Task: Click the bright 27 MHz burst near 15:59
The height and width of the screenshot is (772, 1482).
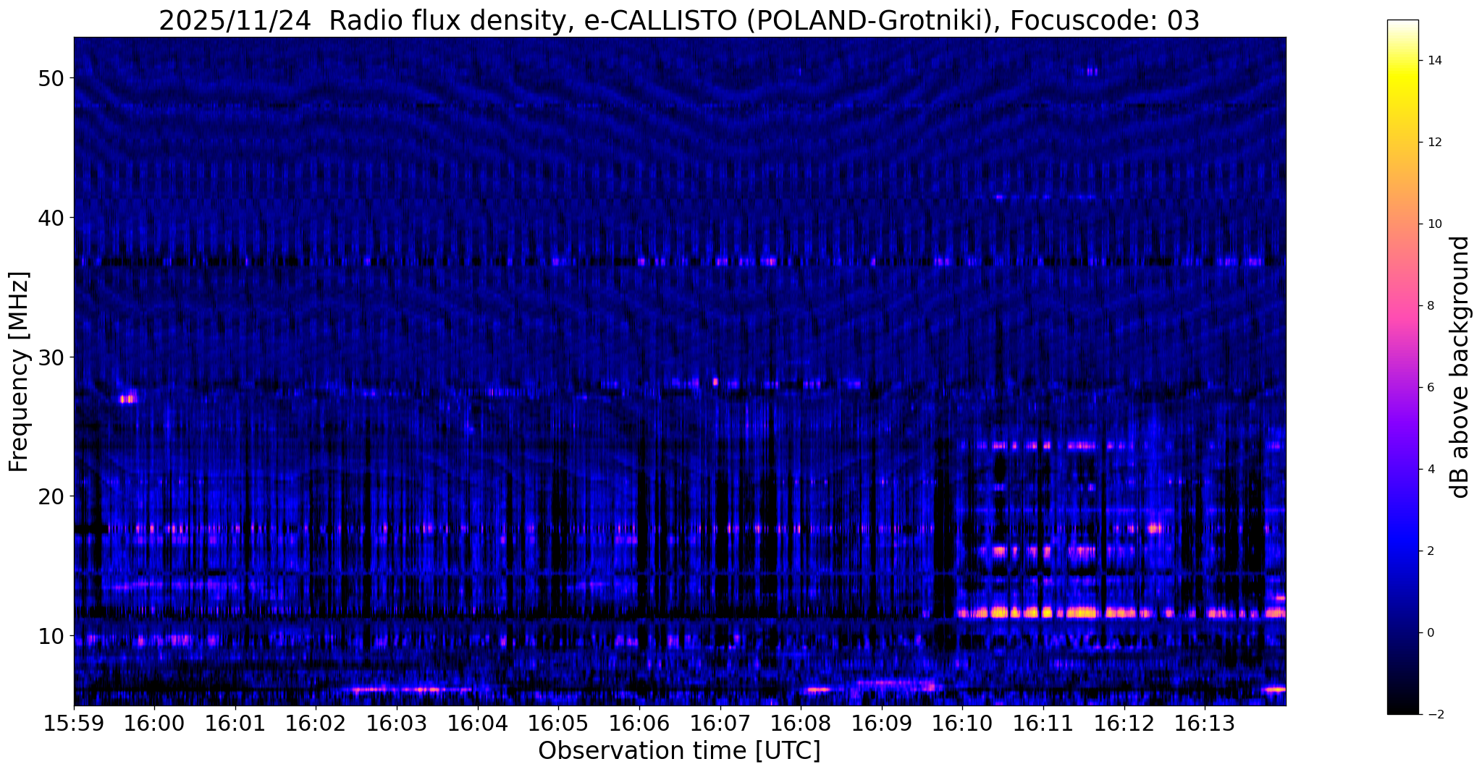Action: click(128, 399)
